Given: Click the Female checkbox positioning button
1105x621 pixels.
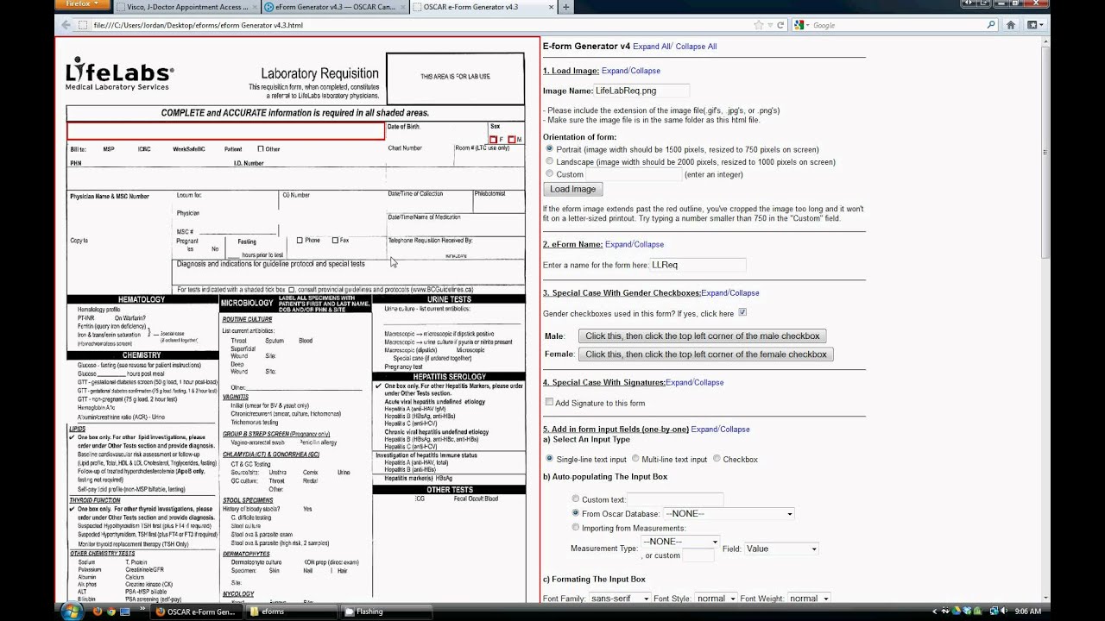Looking at the screenshot, I should 706,354.
